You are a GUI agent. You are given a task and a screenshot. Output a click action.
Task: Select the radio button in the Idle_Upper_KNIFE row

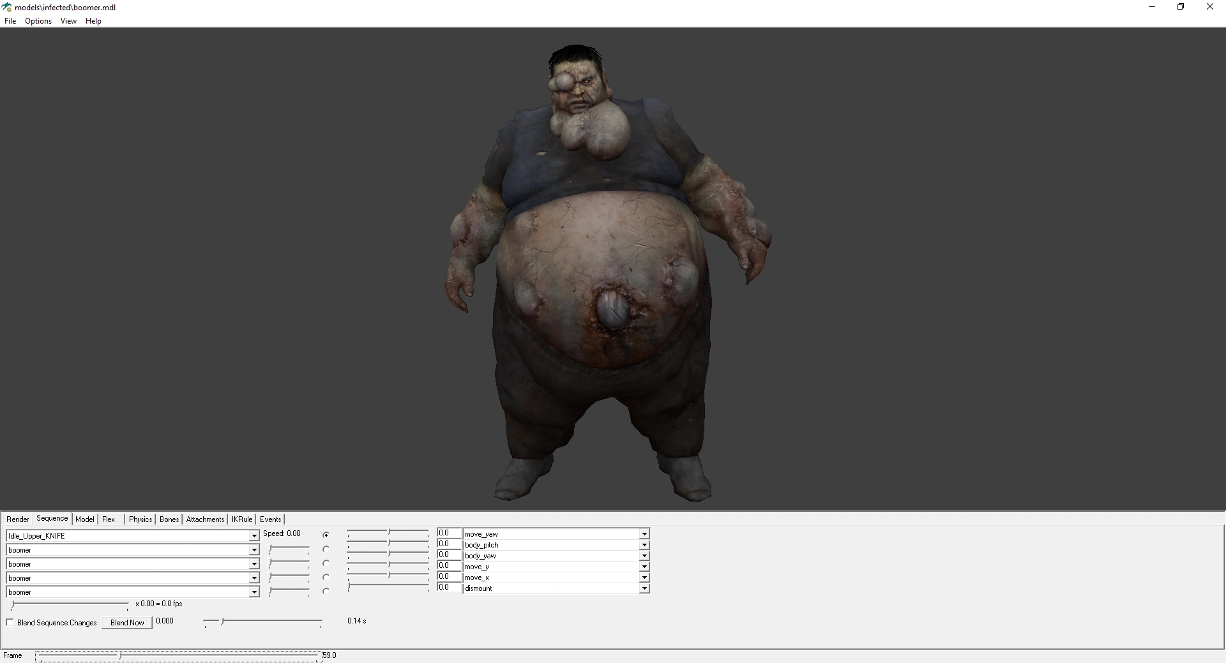click(x=326, y=535)
